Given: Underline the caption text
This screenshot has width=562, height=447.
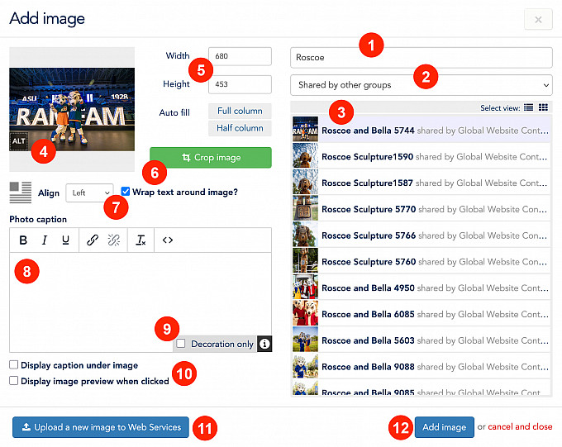Looking at the screenshot, I should point(65,240).
